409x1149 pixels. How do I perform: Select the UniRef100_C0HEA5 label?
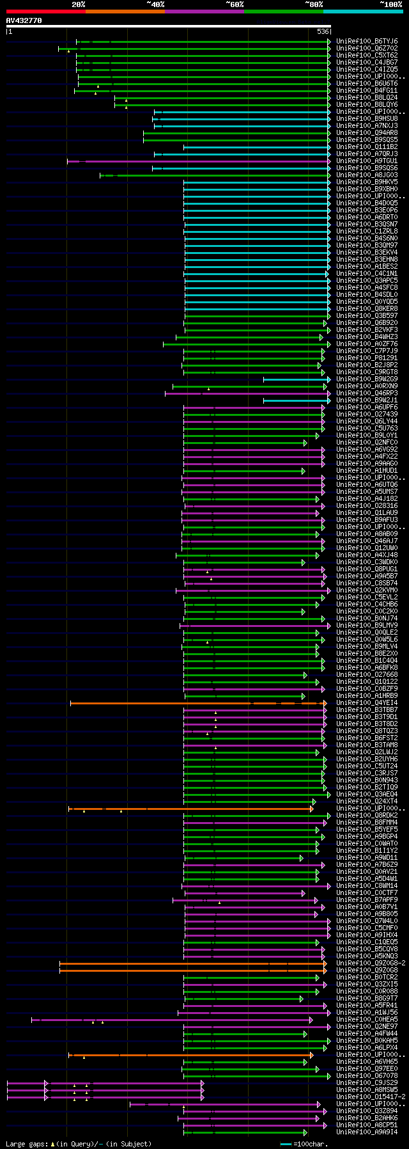coord(367,1020)
